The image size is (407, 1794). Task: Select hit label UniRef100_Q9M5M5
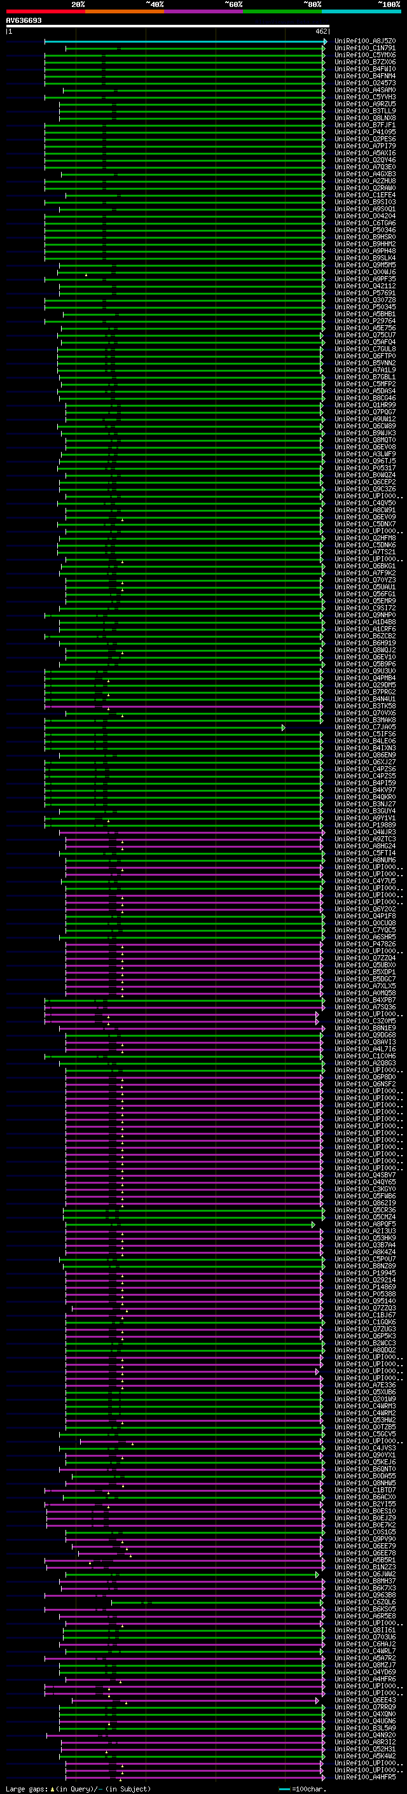point(365,265)
